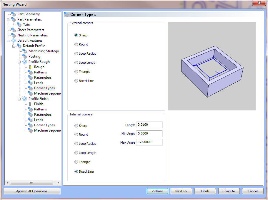268x200 pixels.
Task: Click the Machining Strategy node icon
Action: (x=25, y=51)
